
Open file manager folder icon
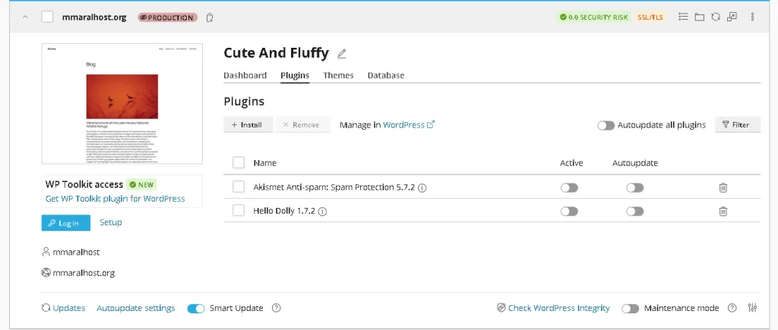pyautogui.click(x=700, y=17)
